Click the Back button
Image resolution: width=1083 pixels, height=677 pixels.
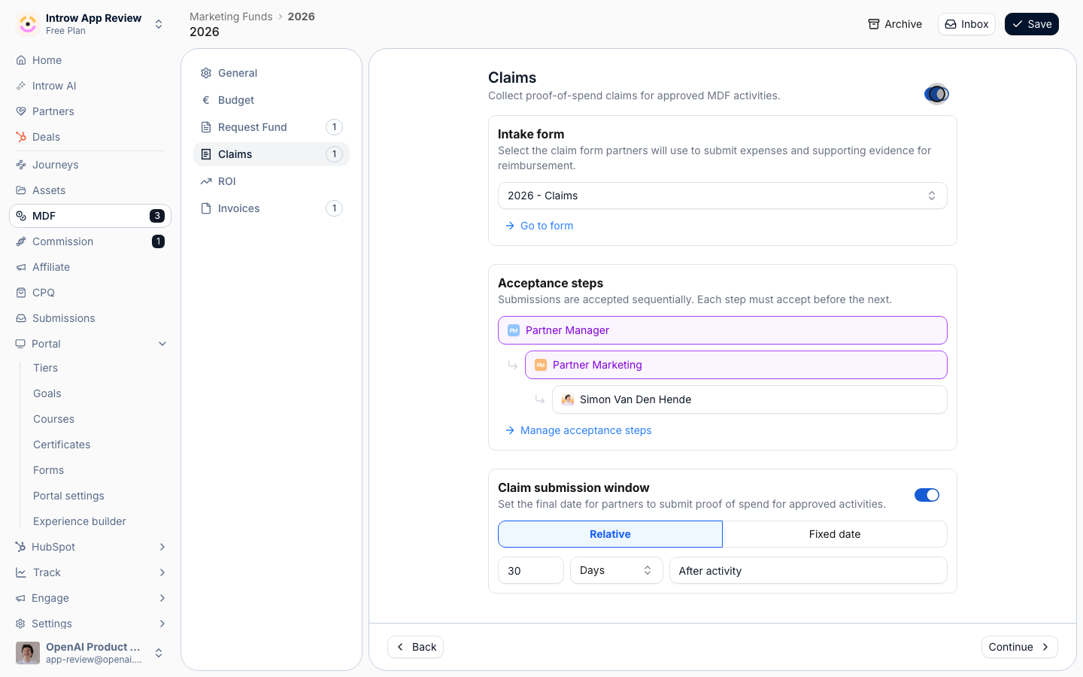(x=416, y=647)
